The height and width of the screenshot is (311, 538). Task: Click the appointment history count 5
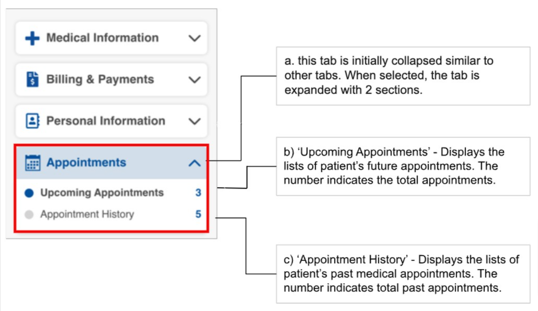coord(198,214)
